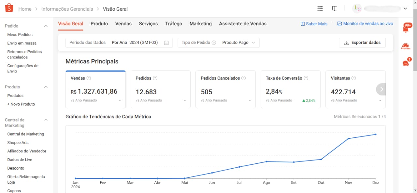Collapse the Pedido sidebar section
Viewport: 417px width, 193px height.
[46, 26]
